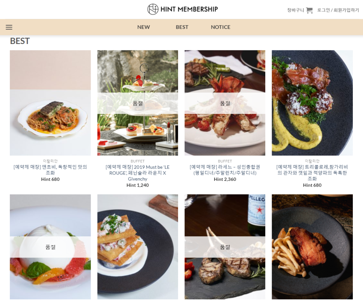
Task: Click the sold-out burrata salad image
Action: [x=50, y=247]
